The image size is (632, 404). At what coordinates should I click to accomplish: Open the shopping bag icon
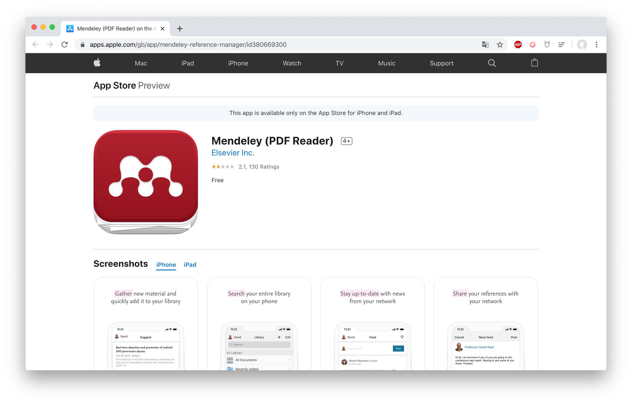[x=534, y=63]
